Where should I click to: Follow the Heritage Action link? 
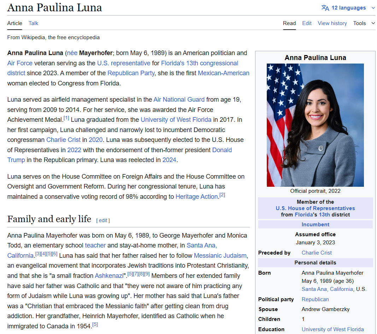click(x=196, y=197)
